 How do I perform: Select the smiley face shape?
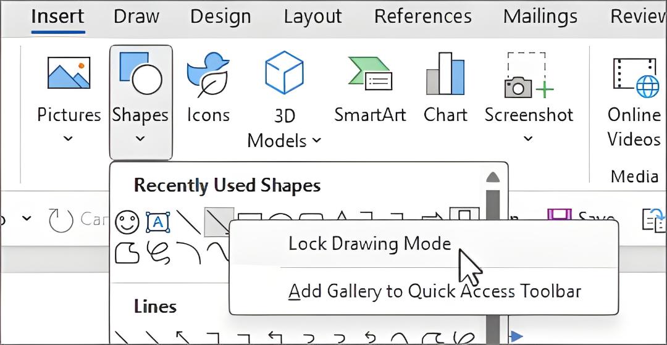(x=127, y=222)
